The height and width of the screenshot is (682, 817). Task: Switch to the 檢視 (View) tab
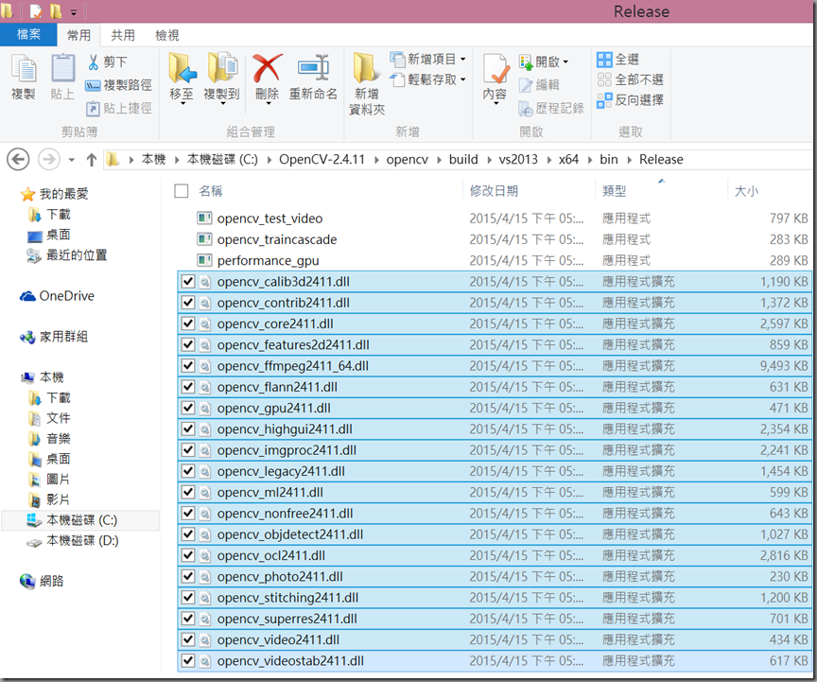(x=166, y=35)
